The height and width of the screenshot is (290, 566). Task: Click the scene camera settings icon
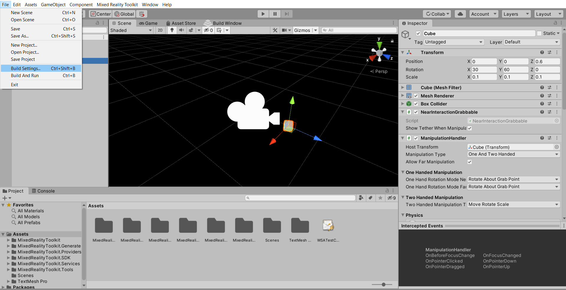click(284, 30)
